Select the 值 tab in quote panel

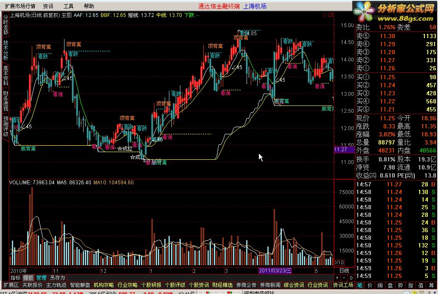click(421, 285)
